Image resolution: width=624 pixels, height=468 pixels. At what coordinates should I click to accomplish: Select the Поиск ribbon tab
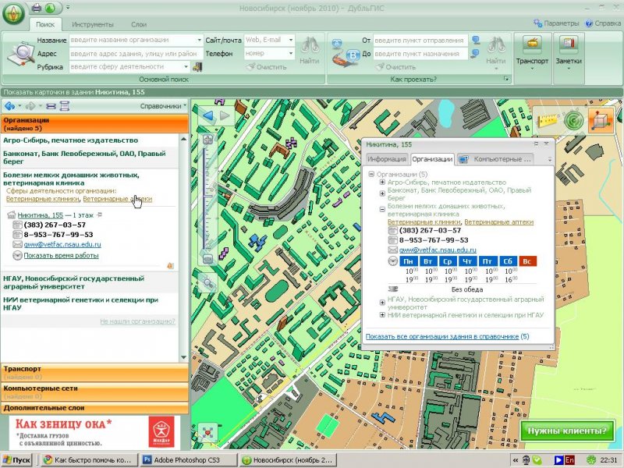(45, 24)
